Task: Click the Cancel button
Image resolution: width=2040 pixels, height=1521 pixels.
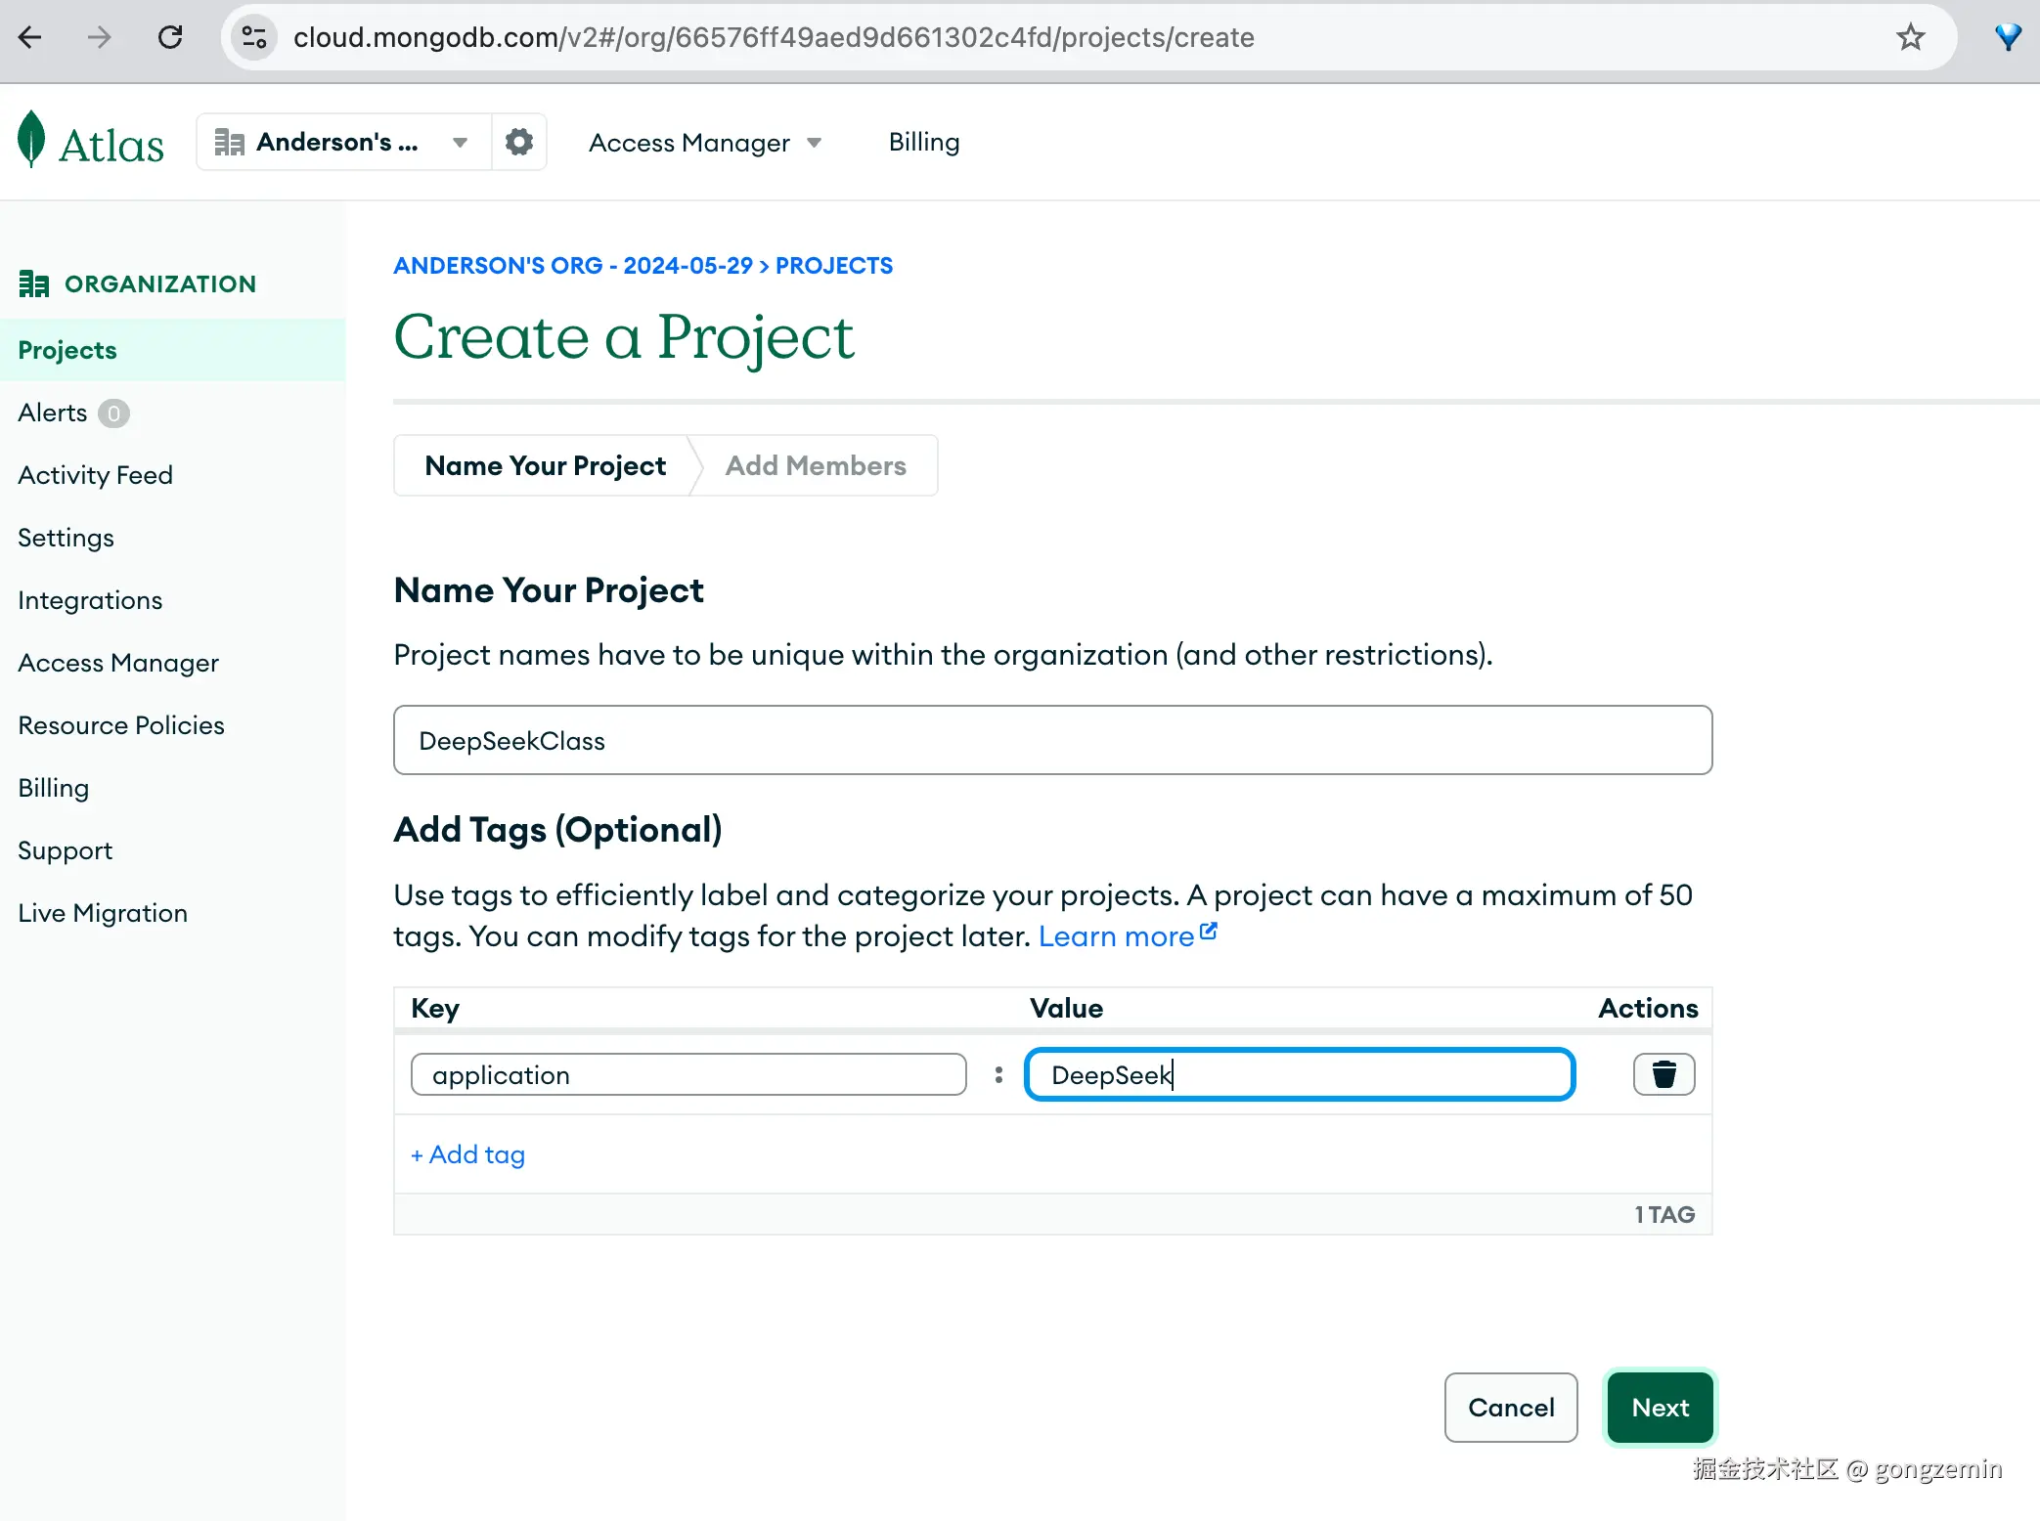Action: click(x=1510, y=1408)
